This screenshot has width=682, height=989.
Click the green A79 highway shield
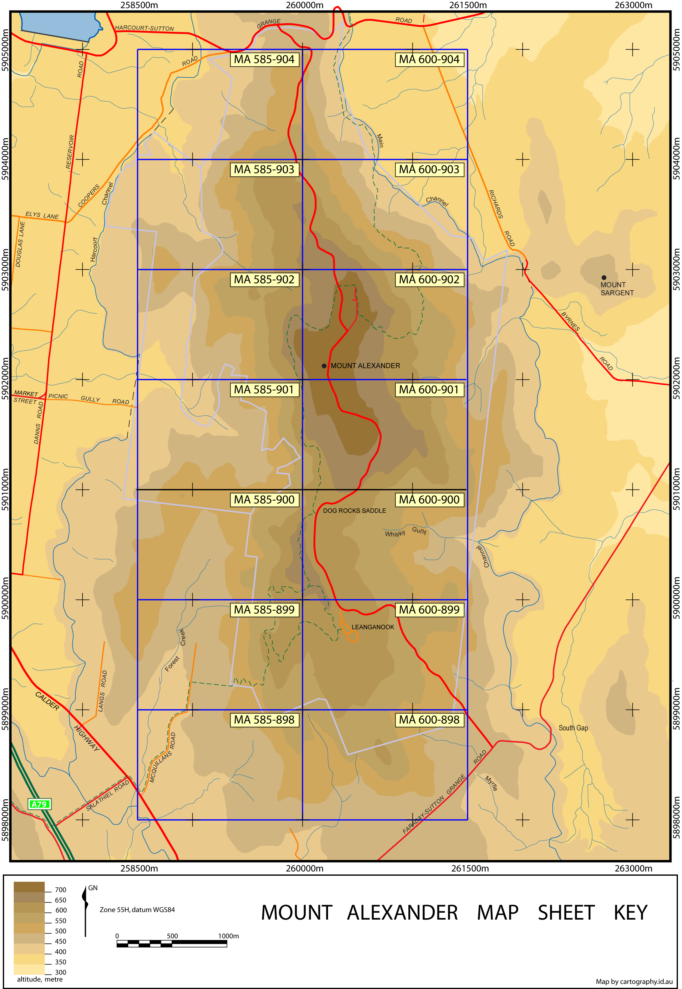coord(39,804)
